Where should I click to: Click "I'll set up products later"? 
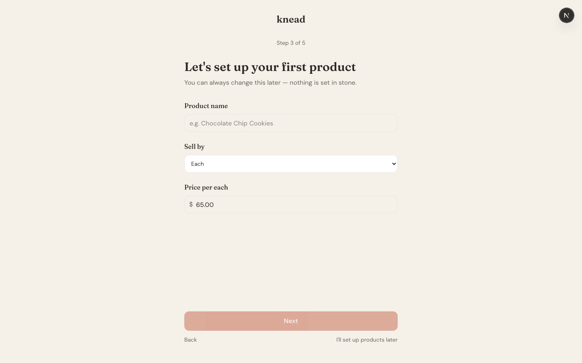click(x=367, y=340)
